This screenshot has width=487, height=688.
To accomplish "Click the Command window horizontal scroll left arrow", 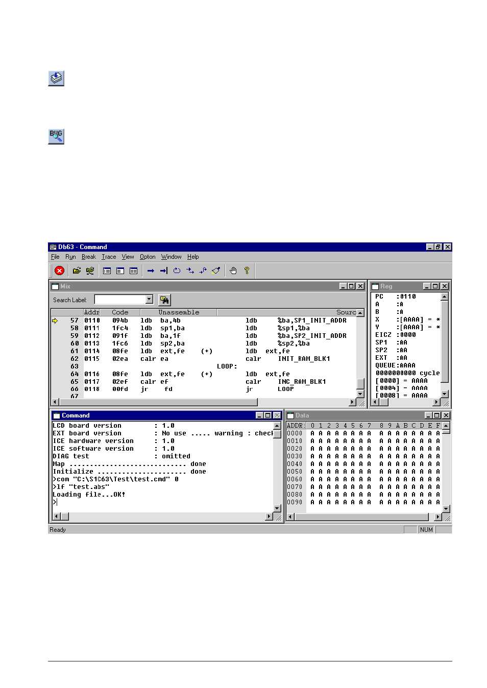I will click(56, 517).
